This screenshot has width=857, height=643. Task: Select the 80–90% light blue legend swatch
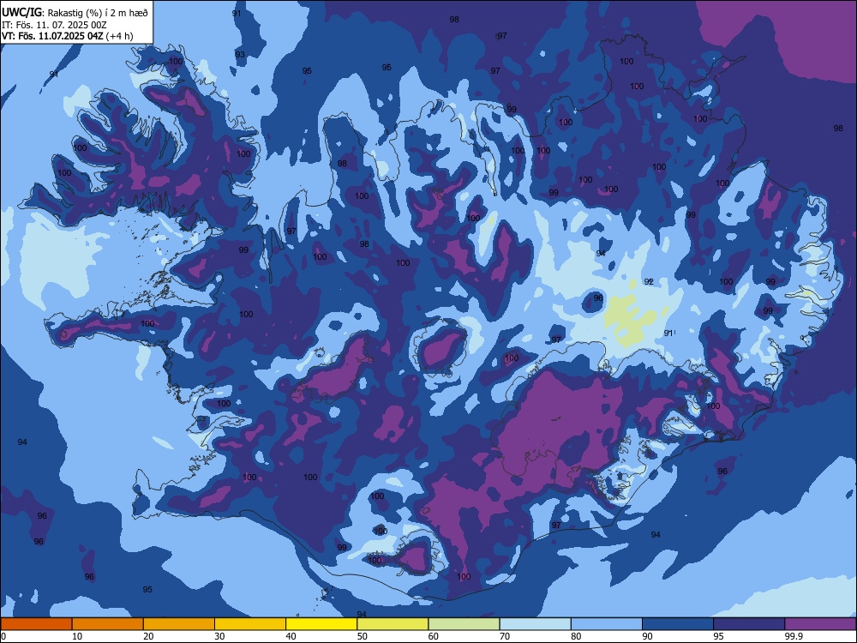(x=607, y=624)
